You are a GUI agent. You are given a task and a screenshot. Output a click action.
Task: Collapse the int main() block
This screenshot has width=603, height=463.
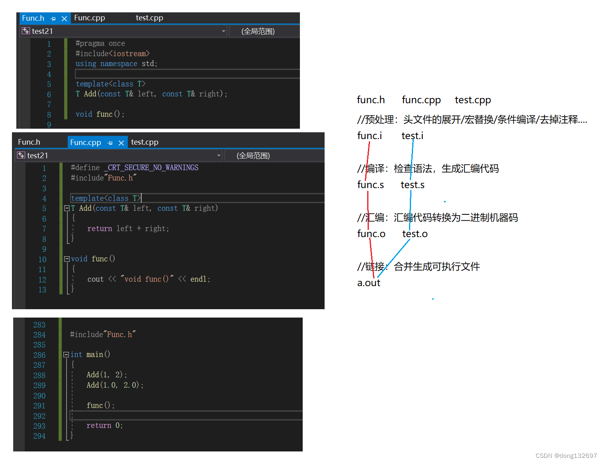66,355
